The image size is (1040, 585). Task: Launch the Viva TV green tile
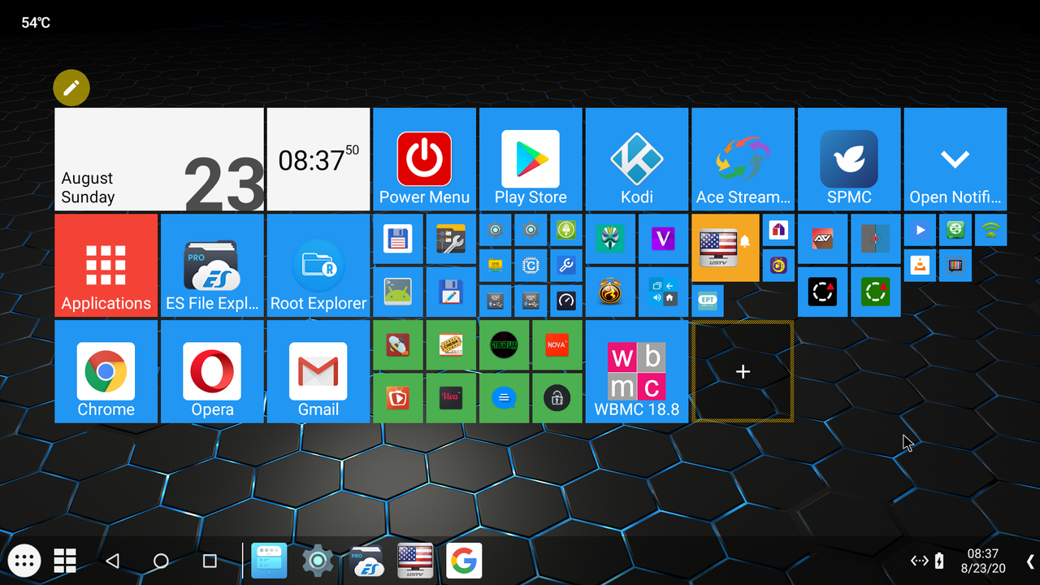point(451,398)
